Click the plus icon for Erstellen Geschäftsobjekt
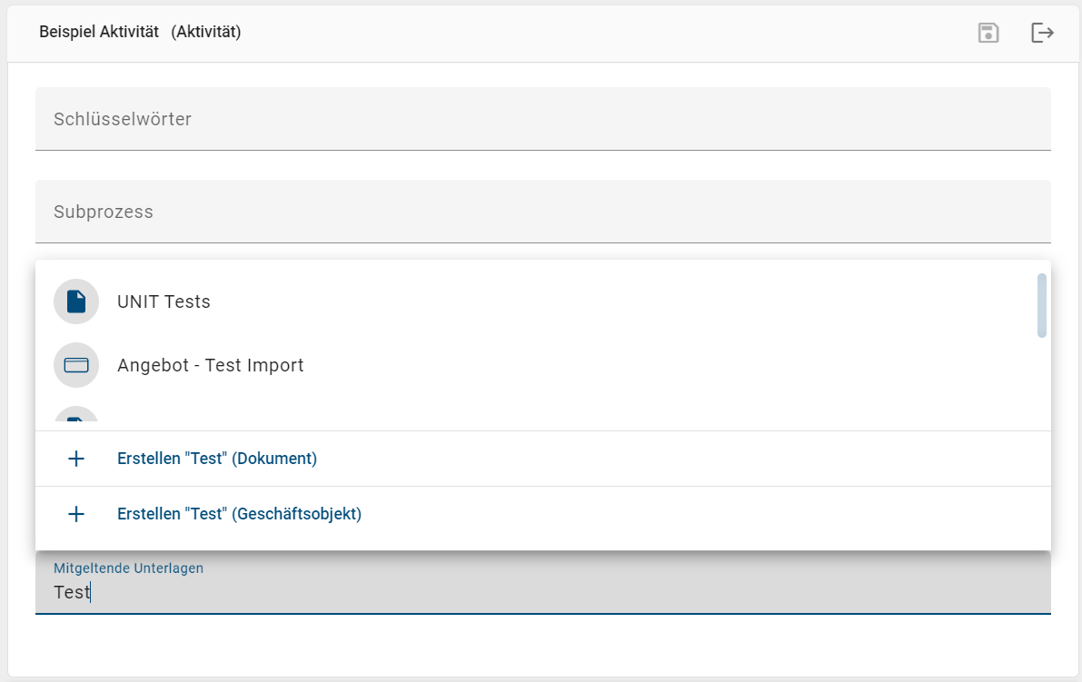1082x682 pixels. [76, 514]
